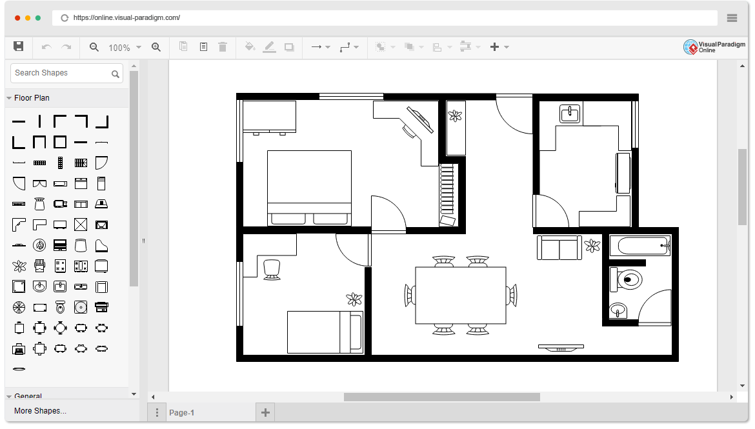
Task: Click the Search Shapes input field
Action: click(x=60, y=74)
